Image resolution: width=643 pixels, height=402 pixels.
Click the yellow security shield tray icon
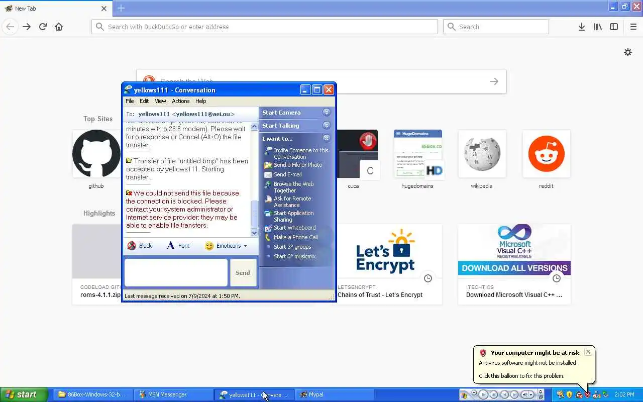point(569,394)
